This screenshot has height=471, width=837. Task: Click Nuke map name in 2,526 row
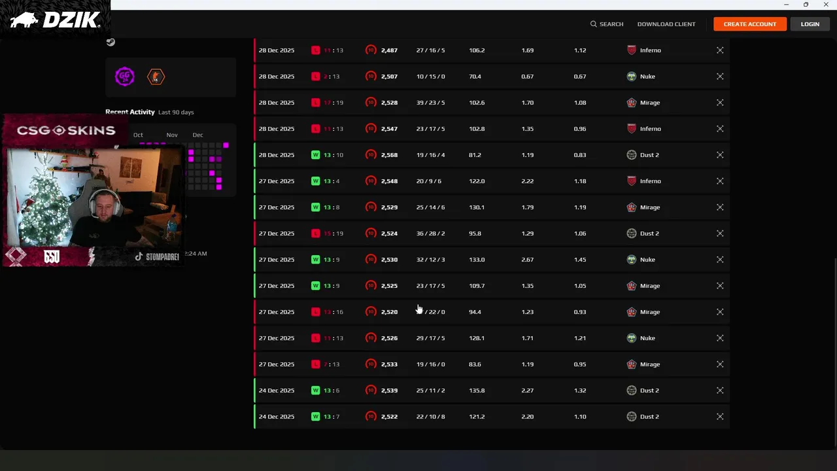coord(647,338)
